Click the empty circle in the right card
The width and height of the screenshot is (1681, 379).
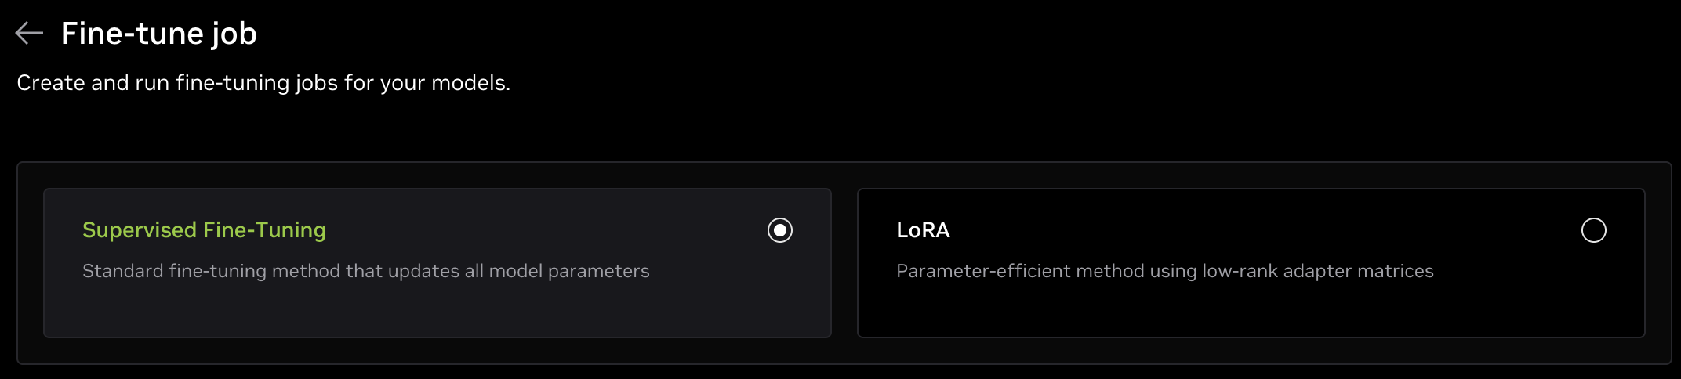pyautogui.click(x=1593, y=230)
